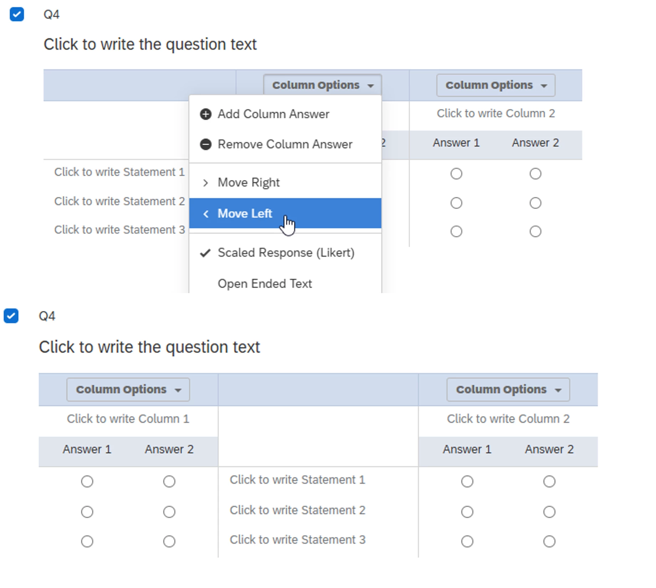This screenshot has width=656, height=588.
Task: Click the plus icon beside Add Column Answer
Action: pos(205,114)
